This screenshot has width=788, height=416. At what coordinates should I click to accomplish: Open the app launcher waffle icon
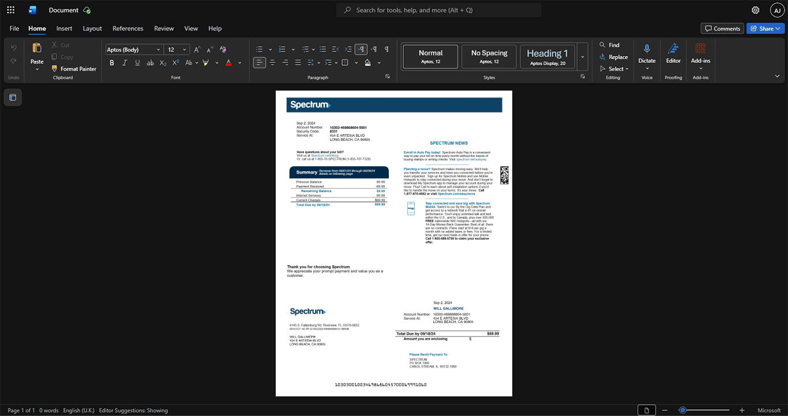[x=10, y=10]
